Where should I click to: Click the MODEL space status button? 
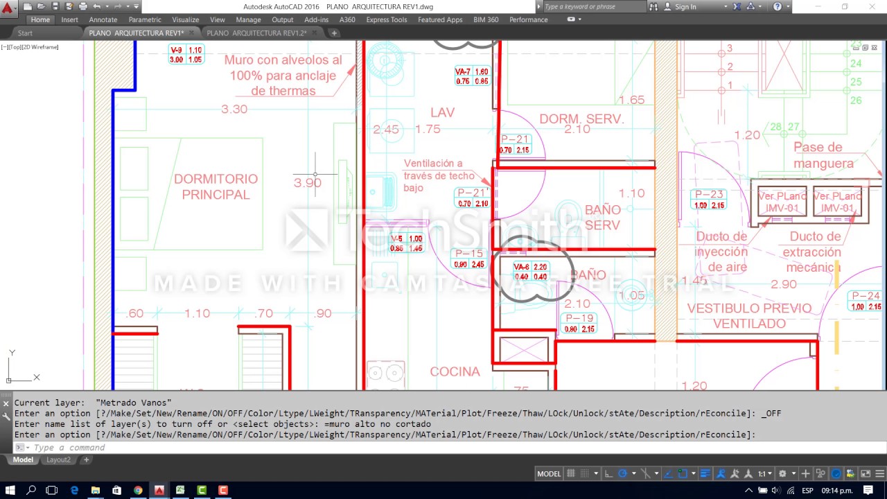[549, 474]
